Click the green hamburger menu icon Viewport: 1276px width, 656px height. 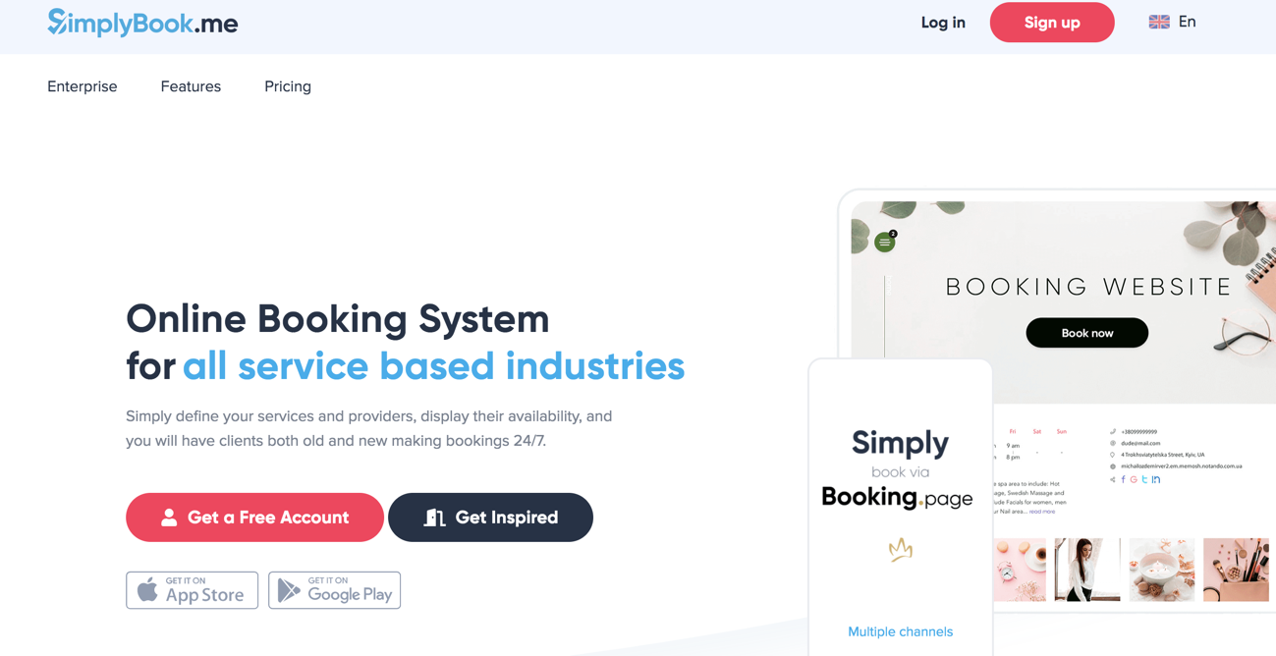click(x=885, y=242)
